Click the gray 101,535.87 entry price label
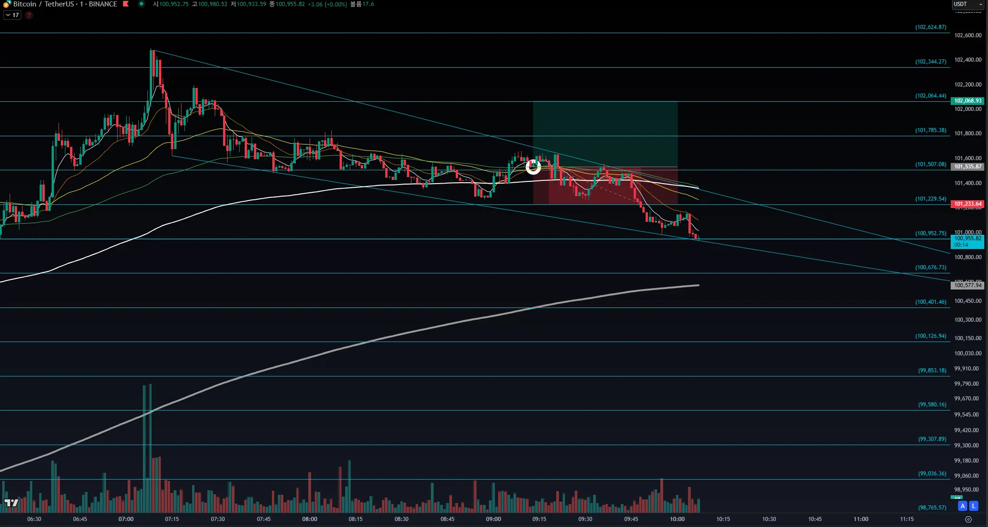 tap(967, 167)
